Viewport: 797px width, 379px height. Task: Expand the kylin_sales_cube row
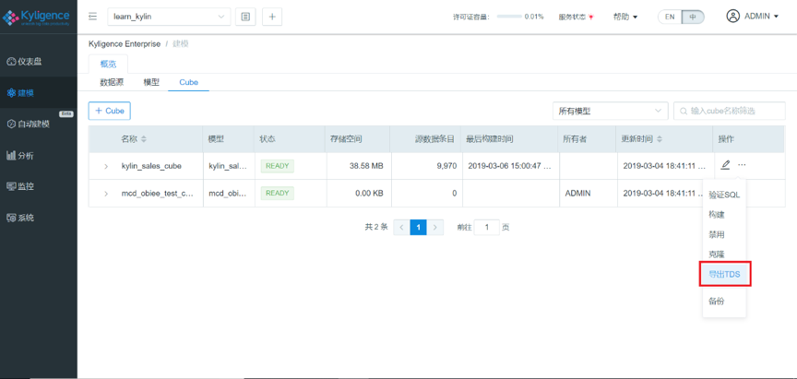106,167
